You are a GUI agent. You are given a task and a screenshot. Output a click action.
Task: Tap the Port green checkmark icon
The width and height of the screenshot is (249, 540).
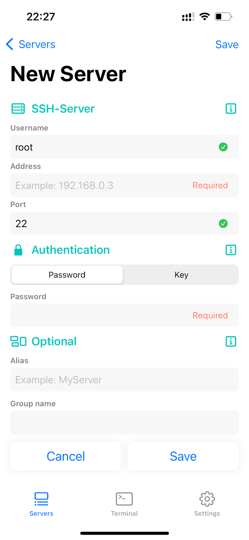[x=223, y=223]
